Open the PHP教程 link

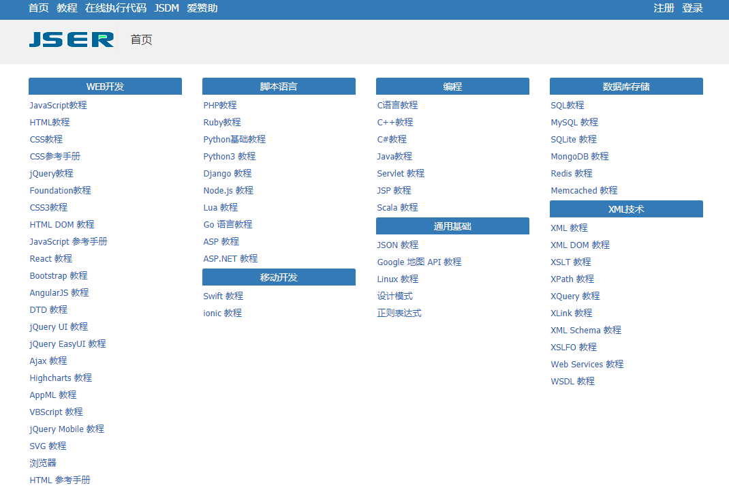220,105
